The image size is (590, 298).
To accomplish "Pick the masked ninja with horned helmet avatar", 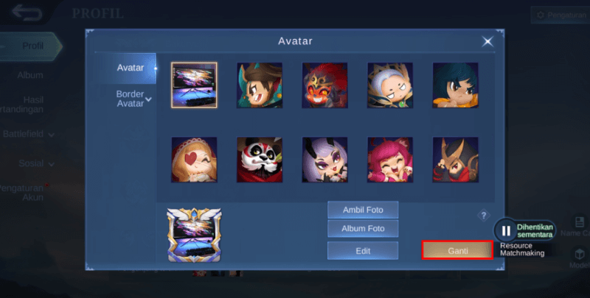I will (x=455, y=160).
